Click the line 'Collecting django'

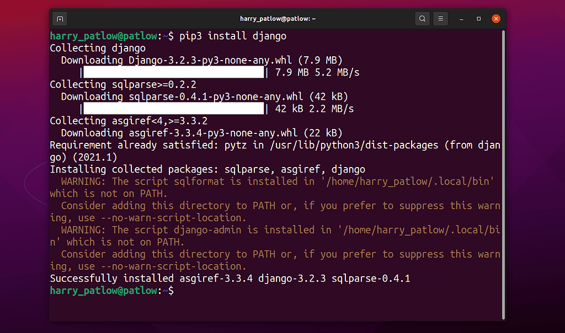[x=98, y=48]
